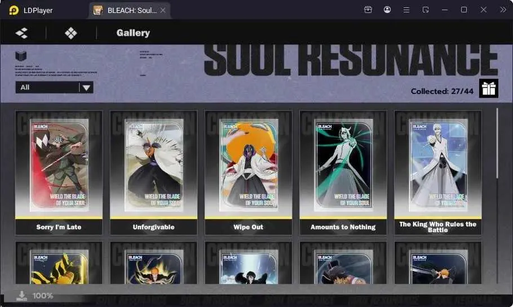Click the Wipe Out caption

click(x=248, y=227)
